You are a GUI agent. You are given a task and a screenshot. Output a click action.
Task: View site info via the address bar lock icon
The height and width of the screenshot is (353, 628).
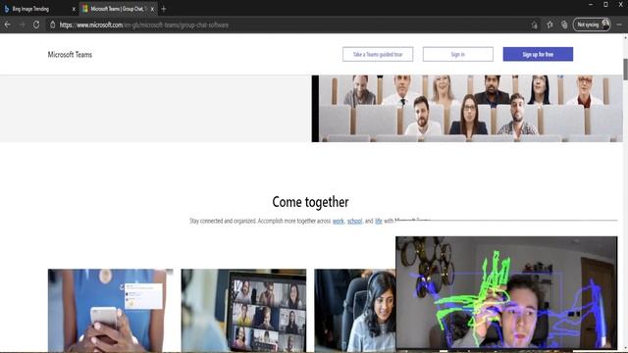coord(52,25)
